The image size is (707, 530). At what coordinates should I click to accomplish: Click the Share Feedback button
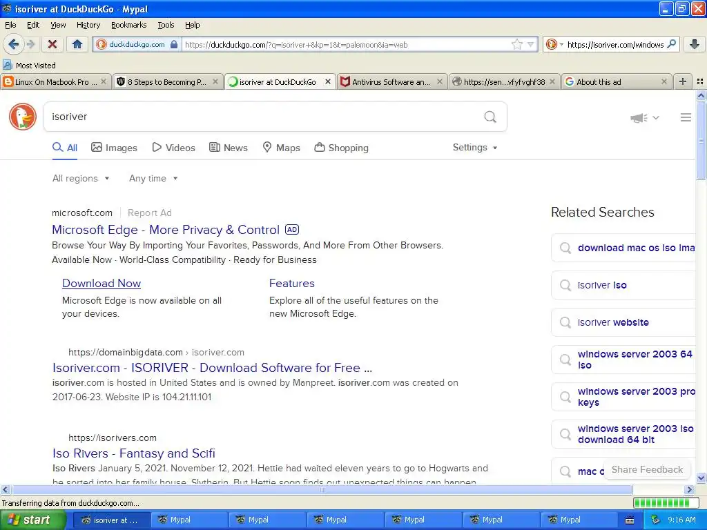[647, 469]
